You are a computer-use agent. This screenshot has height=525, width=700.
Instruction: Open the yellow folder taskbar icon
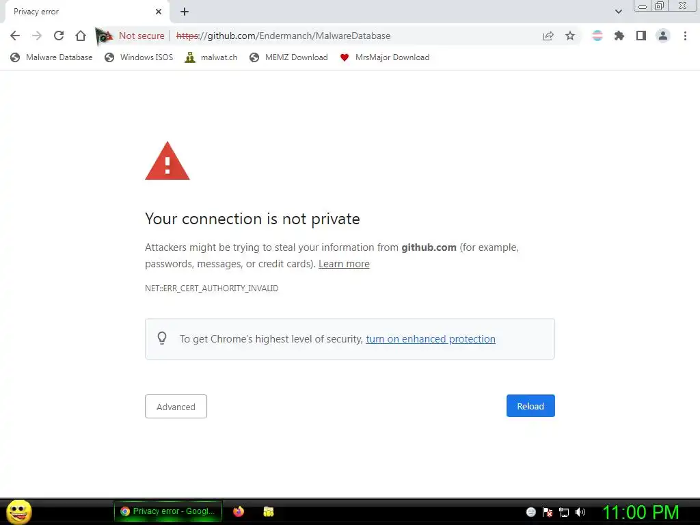[268, 511]
